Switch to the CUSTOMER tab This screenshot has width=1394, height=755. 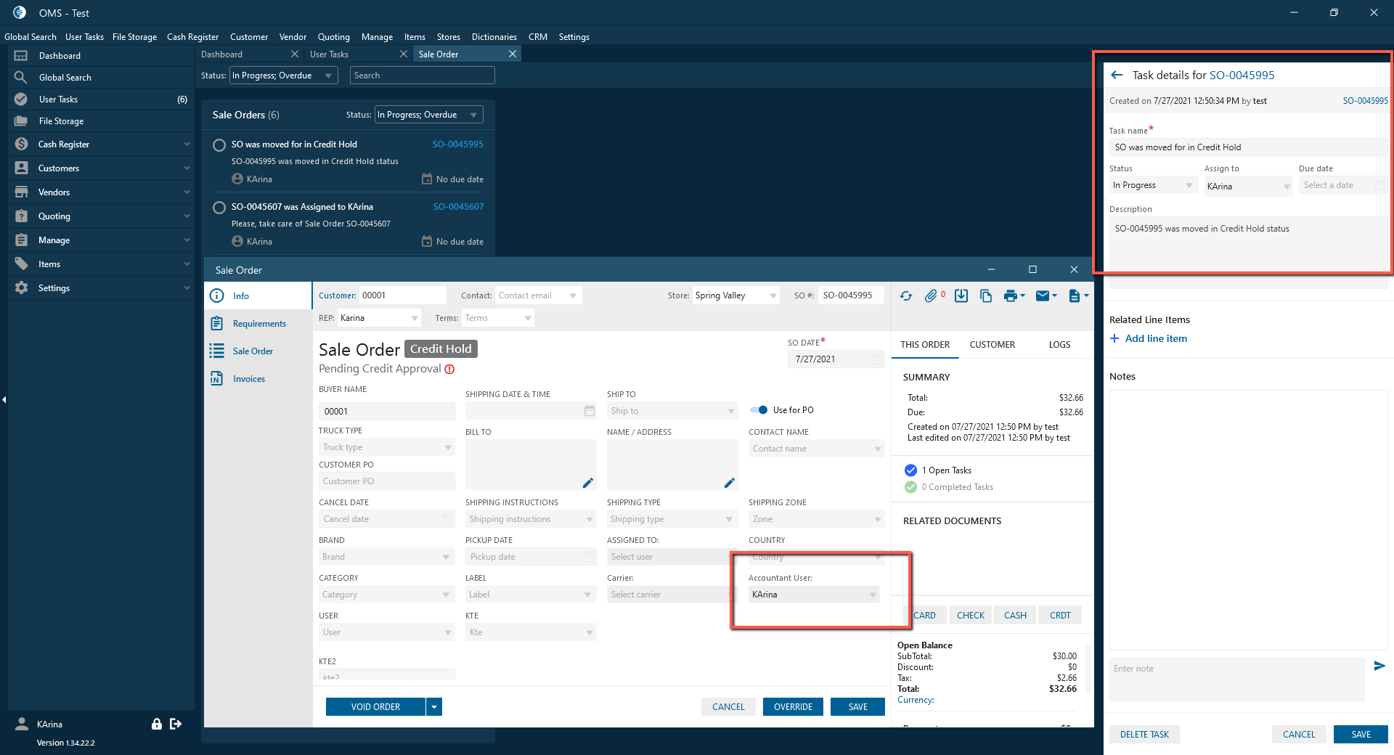[992, 345]
